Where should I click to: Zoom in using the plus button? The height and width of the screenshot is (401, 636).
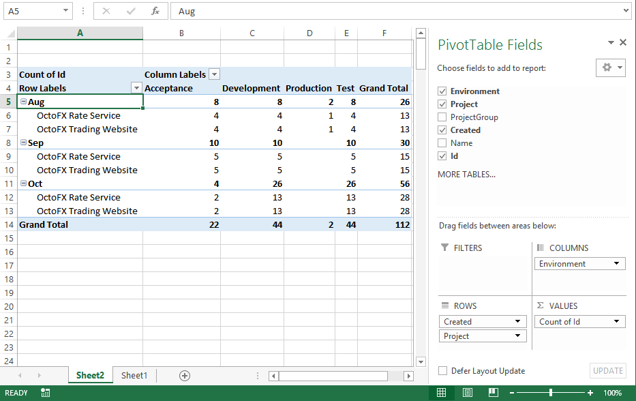590,393
